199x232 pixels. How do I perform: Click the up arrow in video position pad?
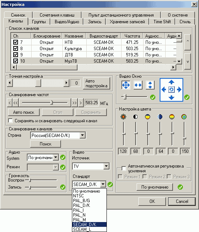[x=171, y=82]
